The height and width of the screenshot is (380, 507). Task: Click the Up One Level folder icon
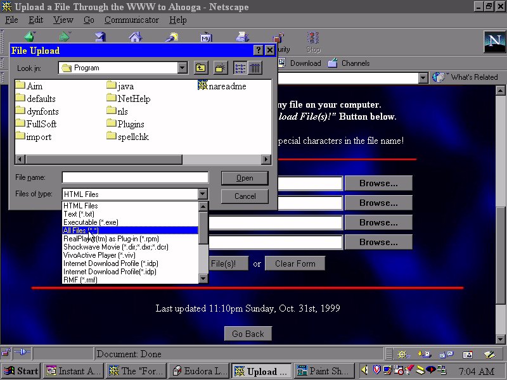tap(200, 68)
